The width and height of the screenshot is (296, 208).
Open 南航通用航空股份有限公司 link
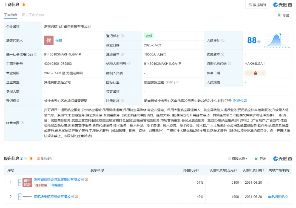54,196
